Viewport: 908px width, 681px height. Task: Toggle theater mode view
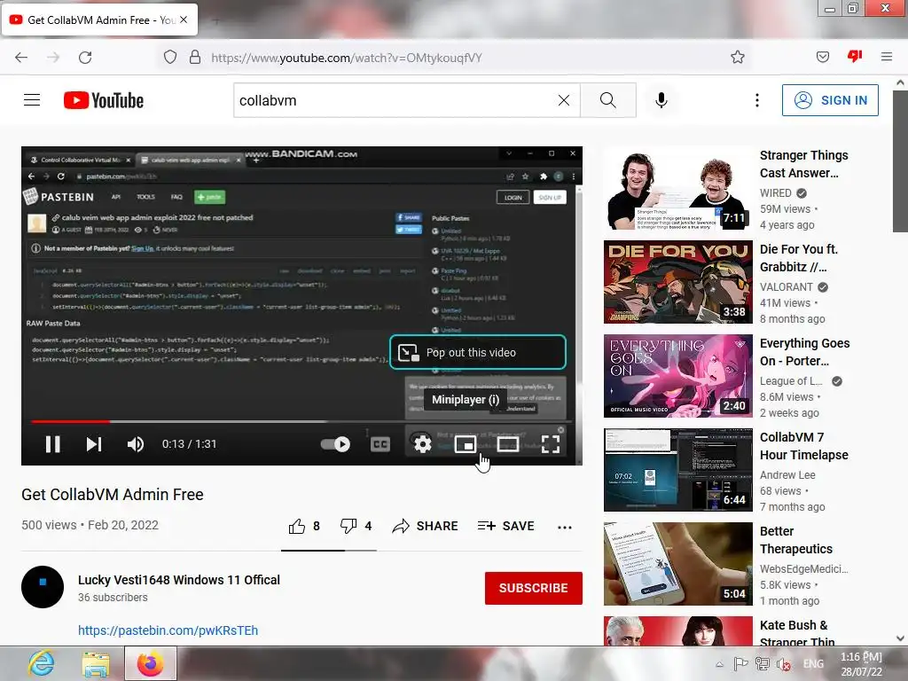pyautogui.click(x=508, y=444)
